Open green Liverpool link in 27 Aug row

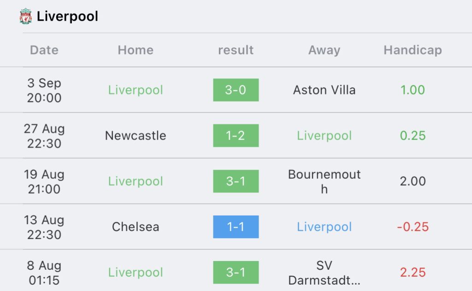324,135
